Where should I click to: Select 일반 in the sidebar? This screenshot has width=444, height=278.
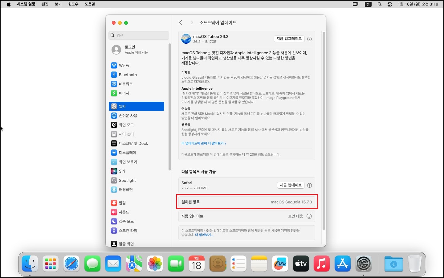pos(136,106)
